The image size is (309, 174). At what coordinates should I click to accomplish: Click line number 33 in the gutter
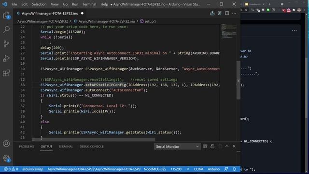pos(23,85)
